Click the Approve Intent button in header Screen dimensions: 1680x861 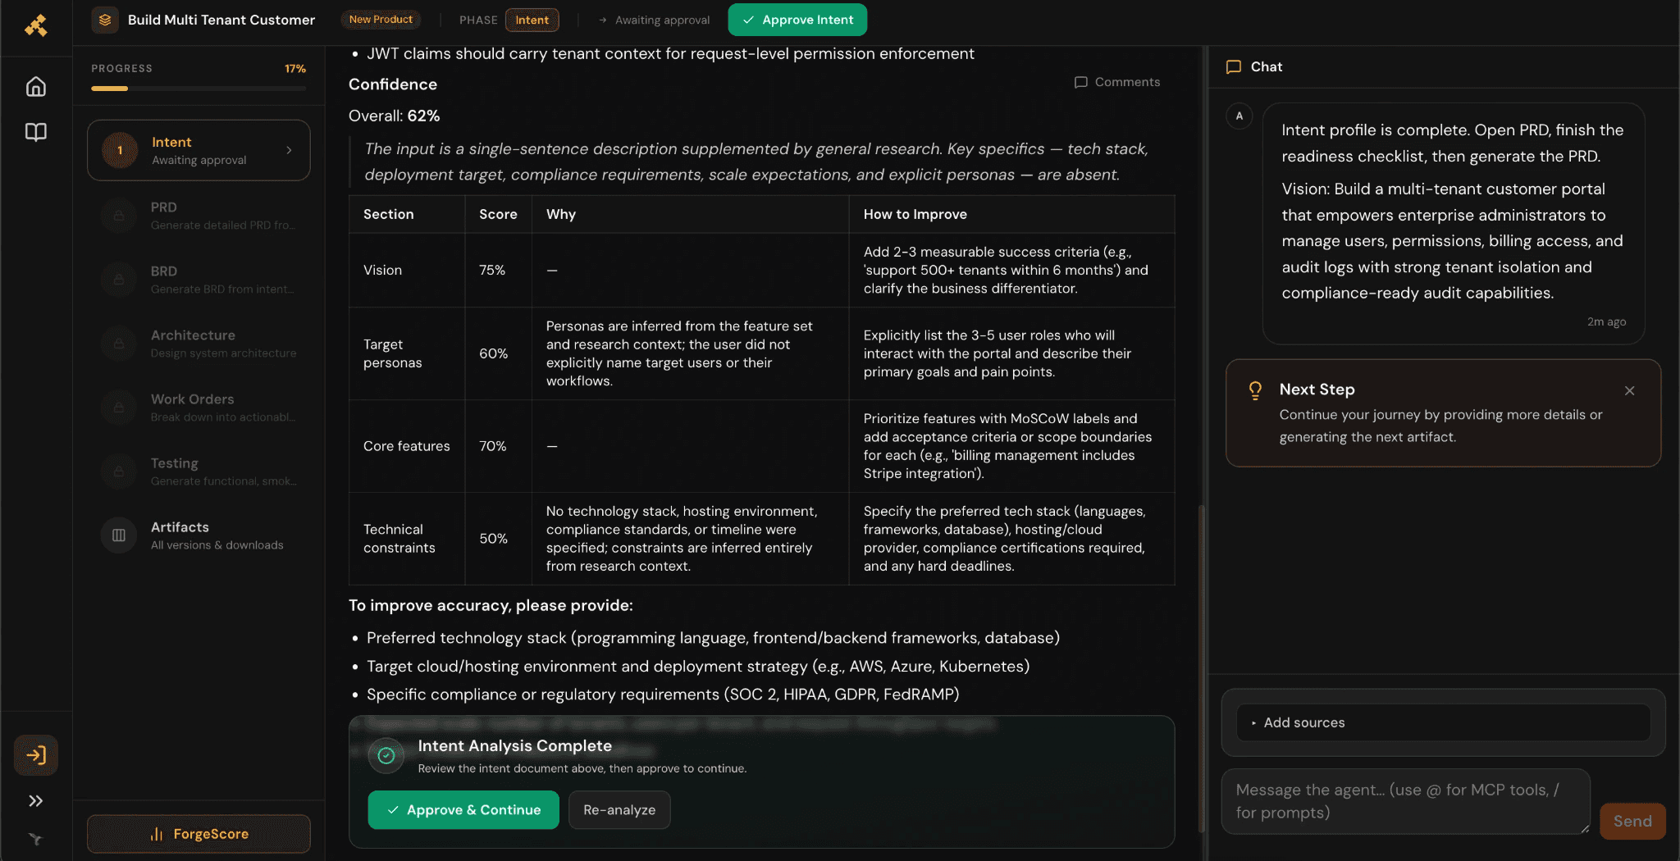[797, 20]
